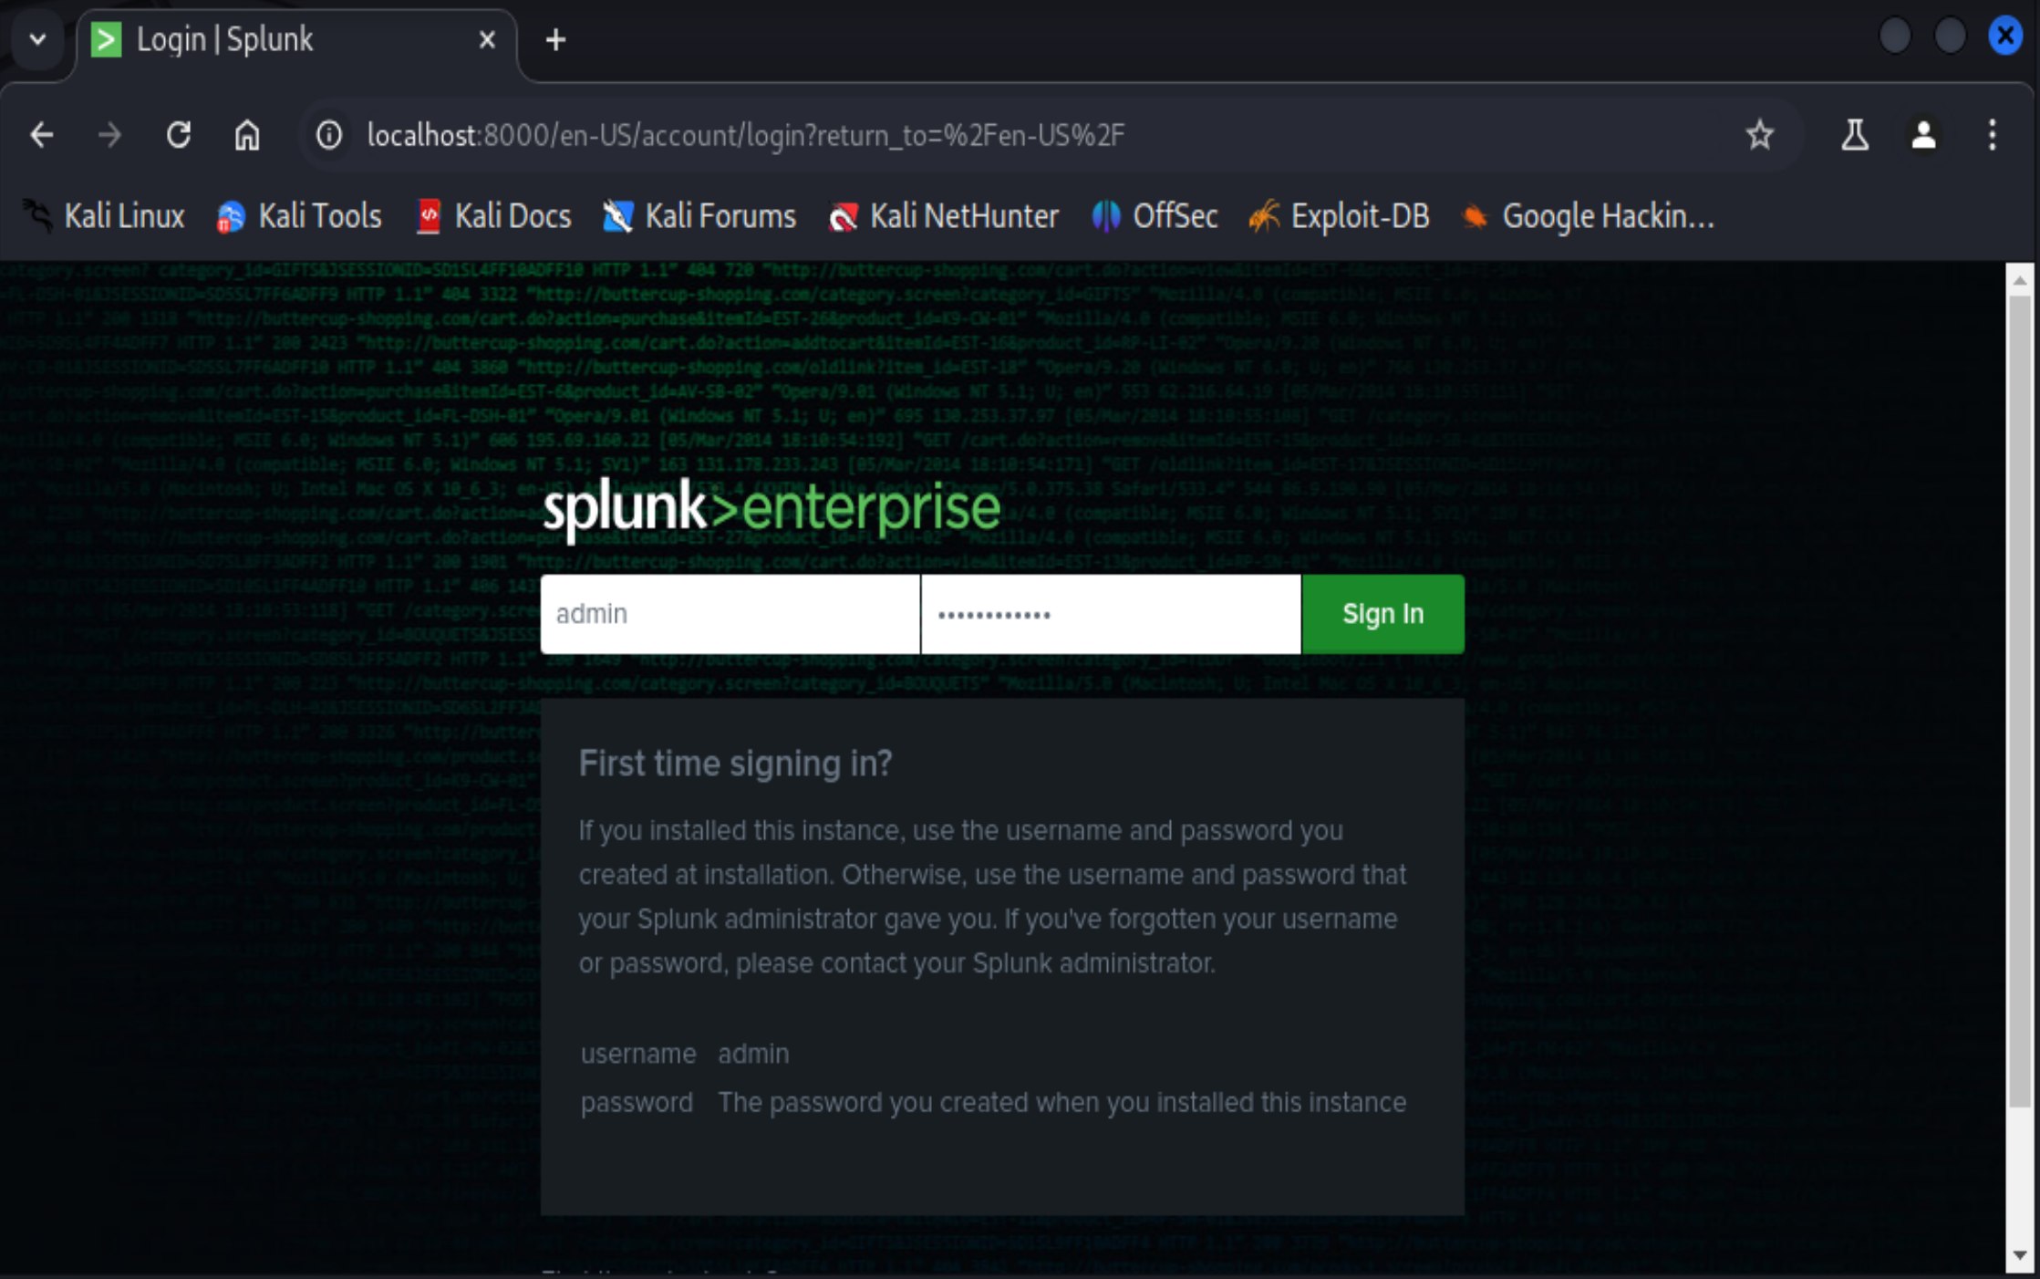Open the Exploit-DB bookmark
The image size is (2040, 1279).
1340,216
